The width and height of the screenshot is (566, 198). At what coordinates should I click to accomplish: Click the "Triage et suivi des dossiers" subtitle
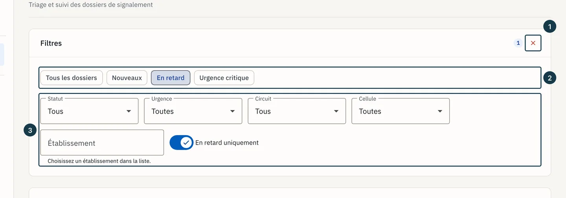[x=91, y=5]
